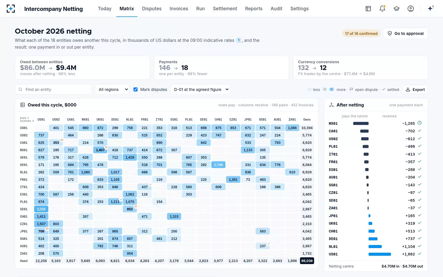Click the dispute flag on JP01's 709 cell
The height and width of the screenshot is (277, 443).
click(x=47, y=229)
